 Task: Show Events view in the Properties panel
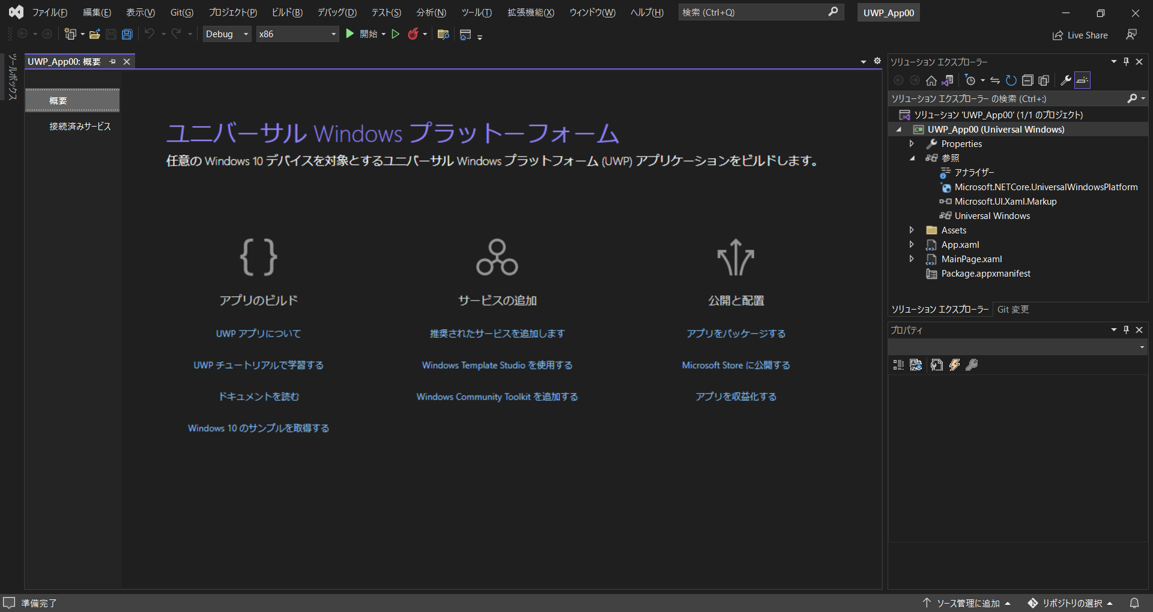click(x=955, y=365)
